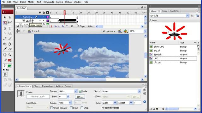
Task: Toggle lock all layers padlock icon
Action: click(x=44, y=13)
